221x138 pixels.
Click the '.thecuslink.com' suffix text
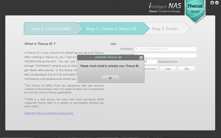168,62
